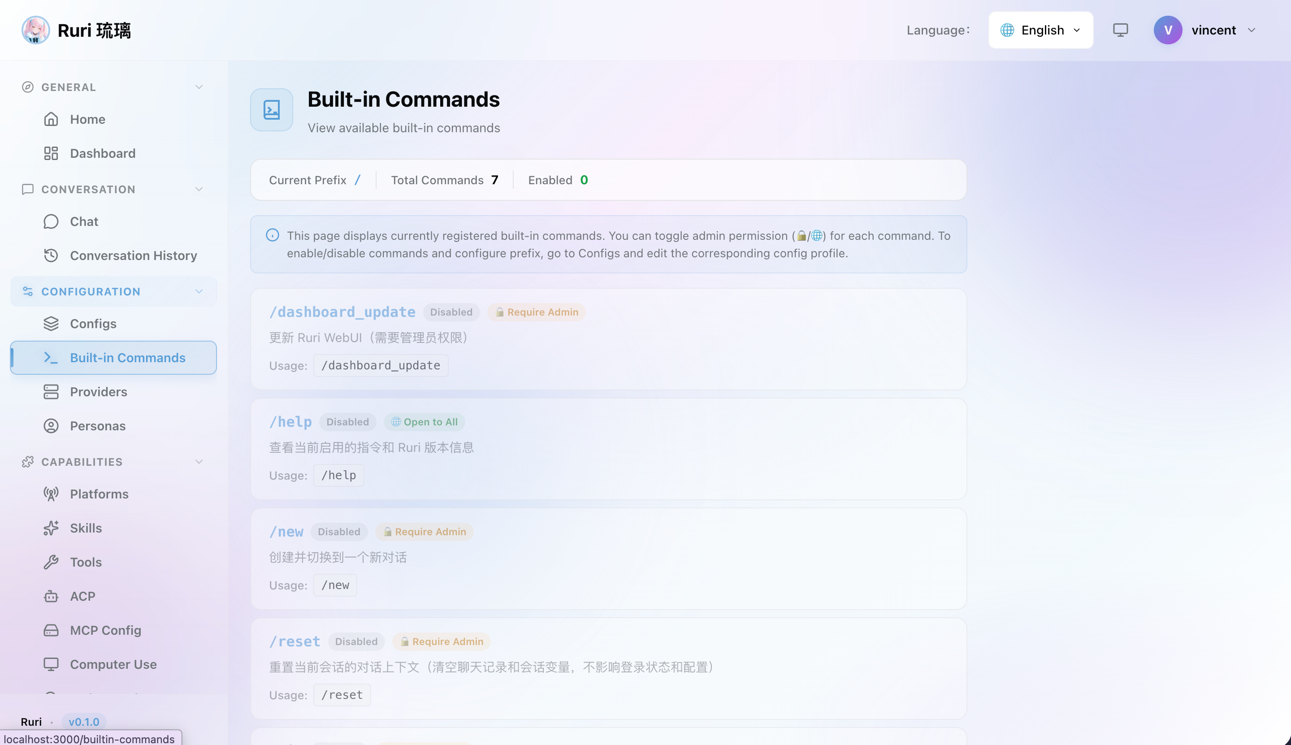Click the Total Commands 7 stat
1291x745 pixels.
(445, 180)
